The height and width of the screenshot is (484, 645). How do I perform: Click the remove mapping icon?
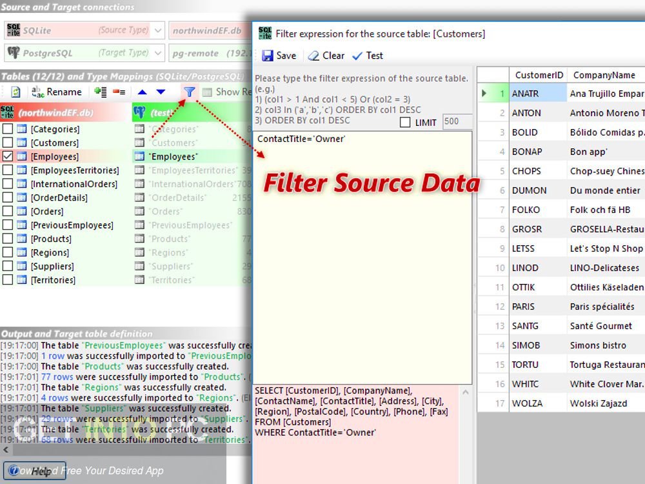(x=119, y=92)
